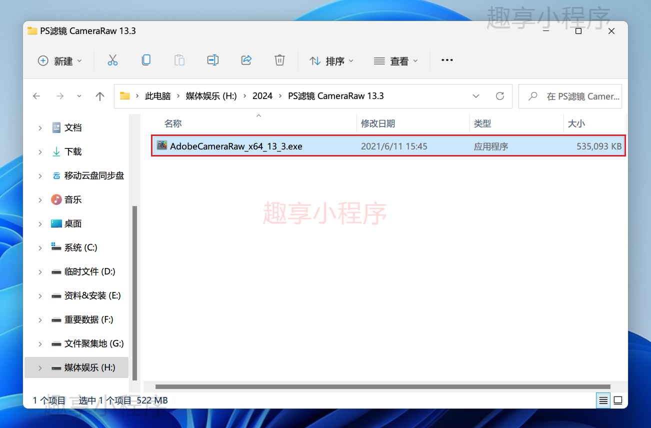
Task: Click the file size 535,093 KB
Action: tap(599, 146)
